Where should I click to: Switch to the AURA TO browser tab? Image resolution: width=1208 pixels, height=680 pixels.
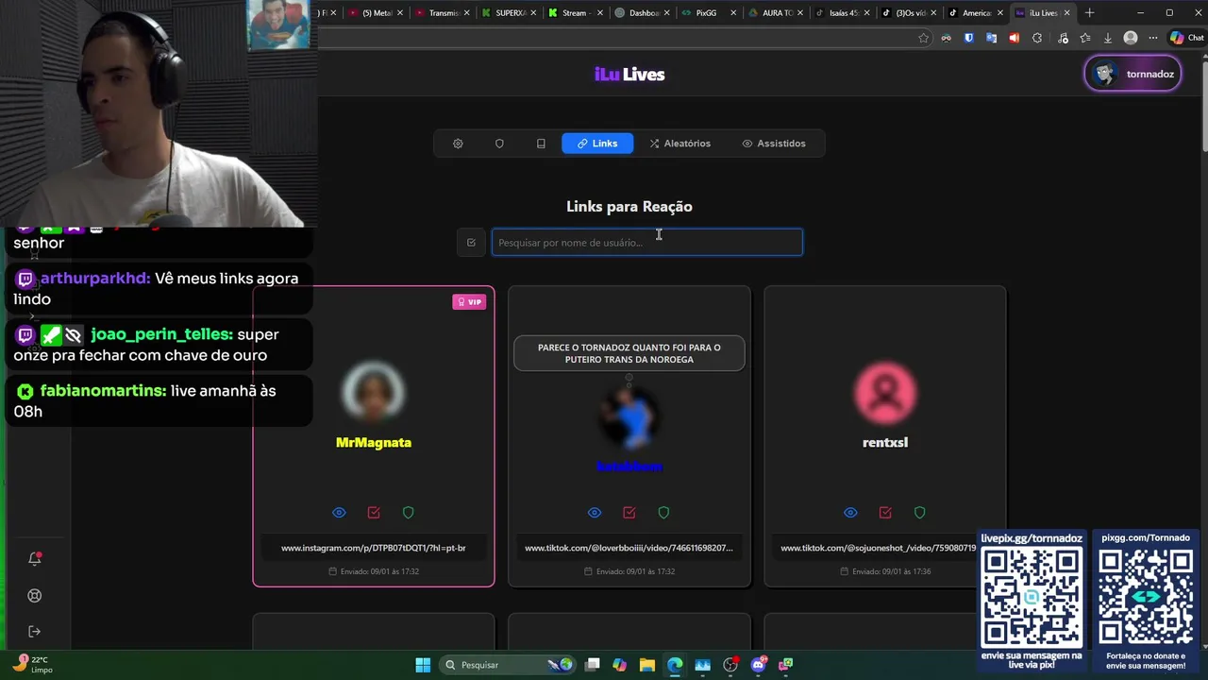(x=775, y=13)
